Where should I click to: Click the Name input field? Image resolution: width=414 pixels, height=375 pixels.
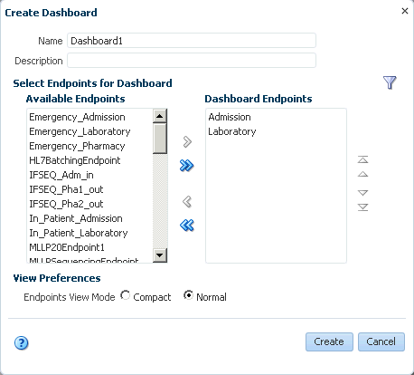point(192,41)
